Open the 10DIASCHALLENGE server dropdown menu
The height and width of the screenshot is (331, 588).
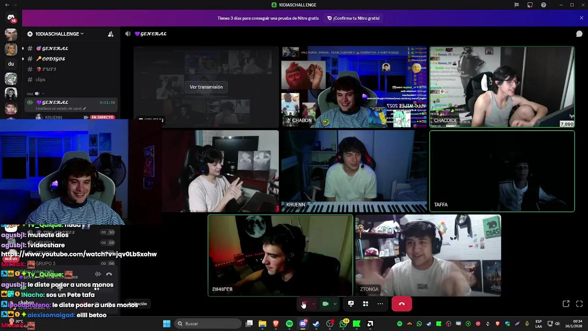(x=59, y=34)
